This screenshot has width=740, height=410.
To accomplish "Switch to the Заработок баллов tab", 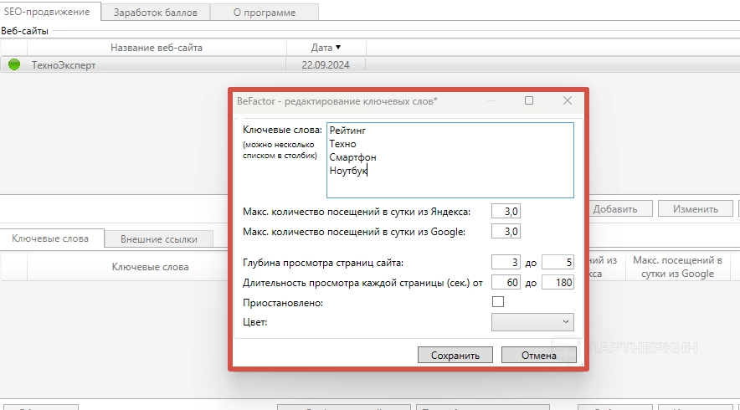I will [155, 11].
